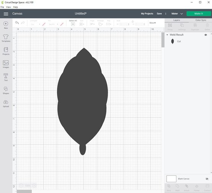Open the Shapes tool
The width and height of the screenshot is (212, 193).
(6, 91)
